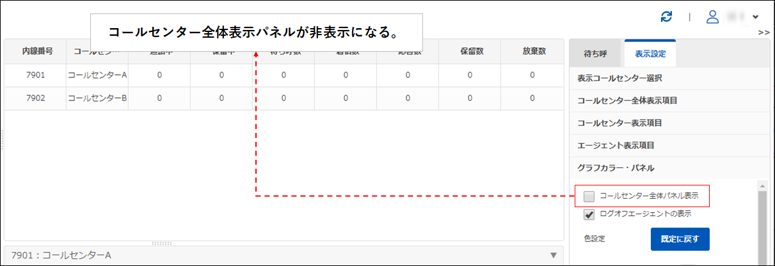775x266 pixels.
Task: Collapse the 7901：コールセンターA panel triangle
Action: [x=553, y=256]
